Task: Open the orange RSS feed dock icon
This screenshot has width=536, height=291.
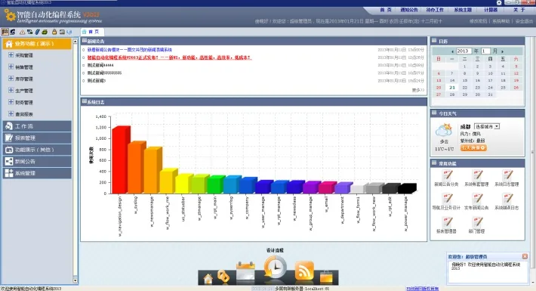Action: click(304, 271)
